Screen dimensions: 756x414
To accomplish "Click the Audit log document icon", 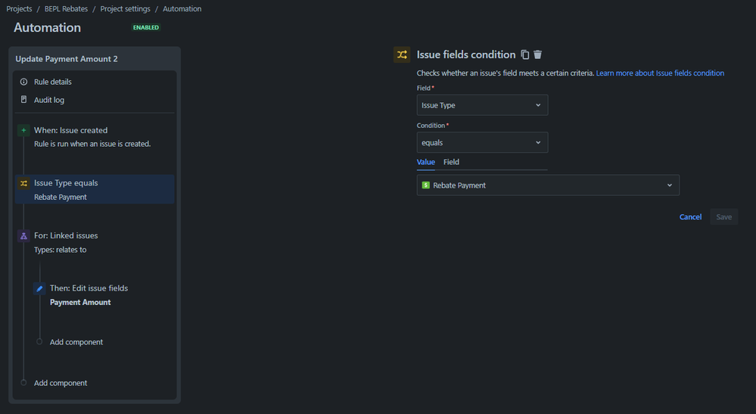I will [23, 99].
